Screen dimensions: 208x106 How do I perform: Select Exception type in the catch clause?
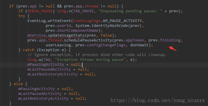(49, 50)
